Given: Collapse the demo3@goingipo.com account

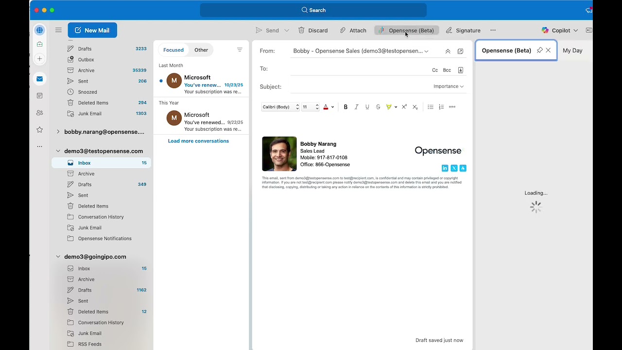Looking at the screenshot, I should (58, 257).
